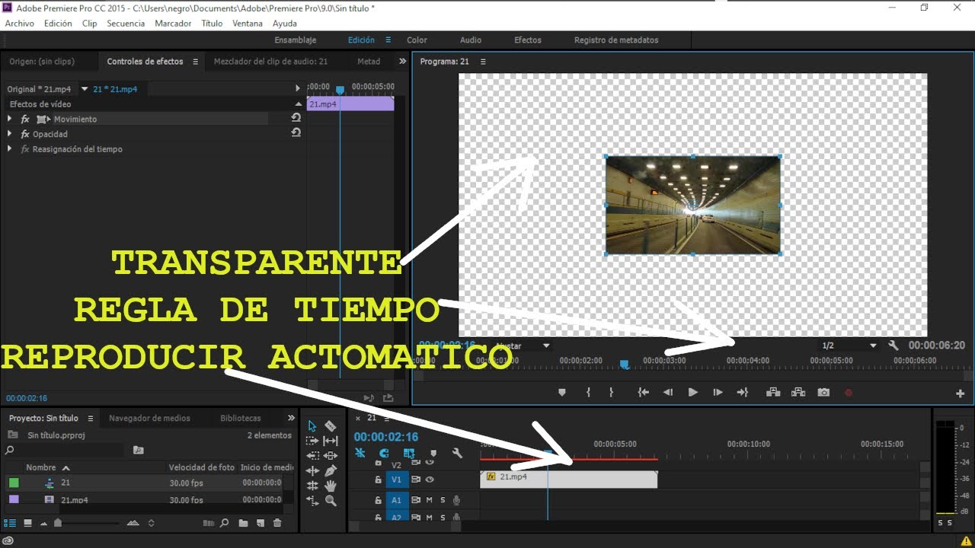The image size is (975, 548).
Task: Select the Zoom magnifier tool
Action: click(331, 500)
